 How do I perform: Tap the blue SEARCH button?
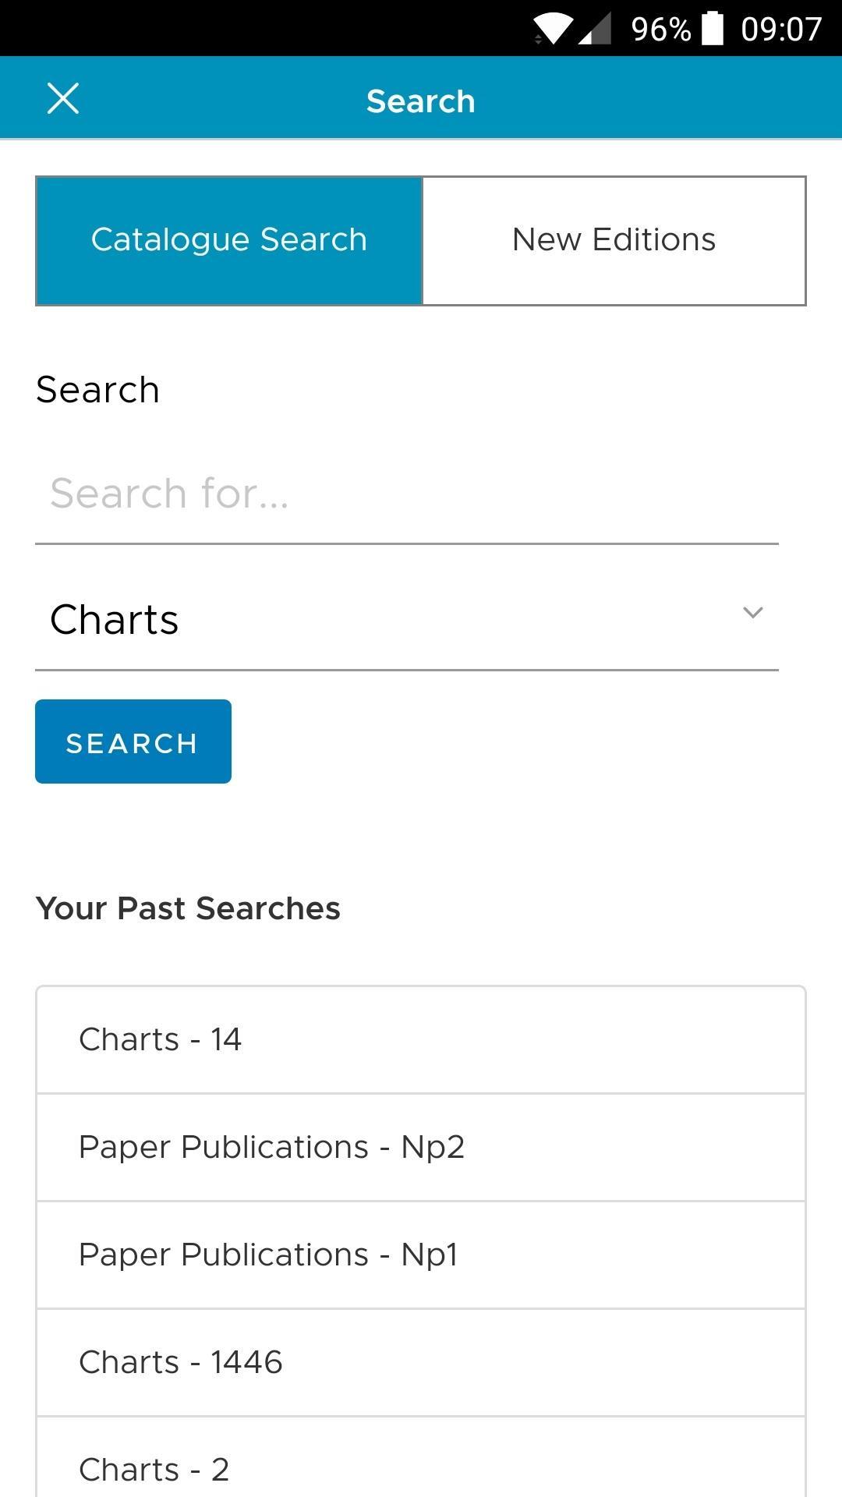click(x=133, y=741)
